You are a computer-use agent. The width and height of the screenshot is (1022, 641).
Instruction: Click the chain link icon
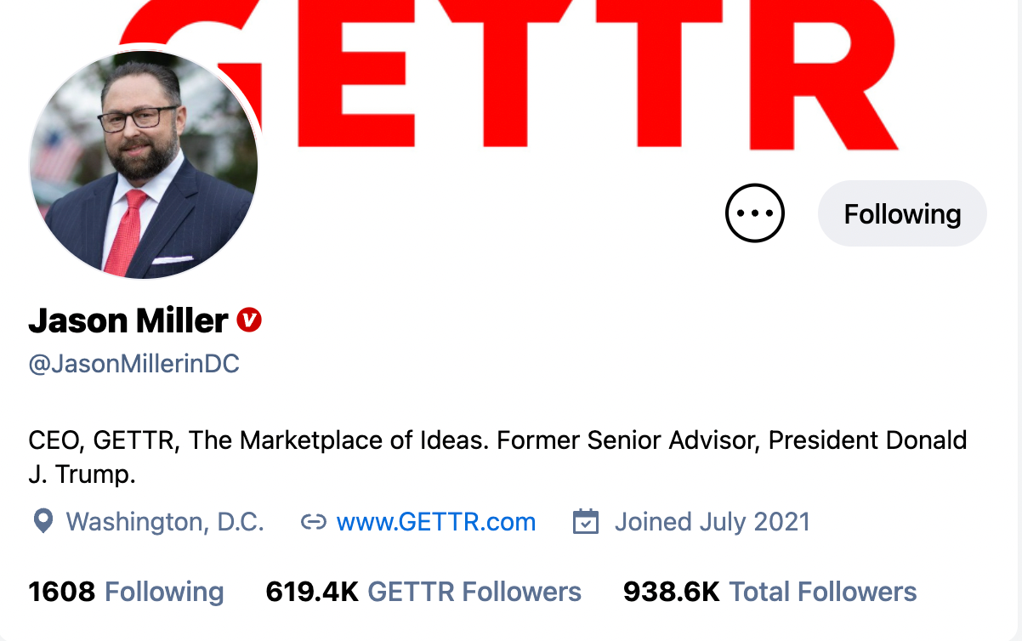pyautogui.click(x=314, y=522)
